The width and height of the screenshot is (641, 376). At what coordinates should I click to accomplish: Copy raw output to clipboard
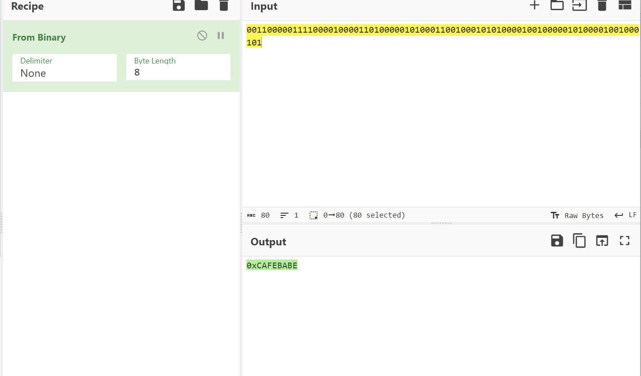[579, 241]
